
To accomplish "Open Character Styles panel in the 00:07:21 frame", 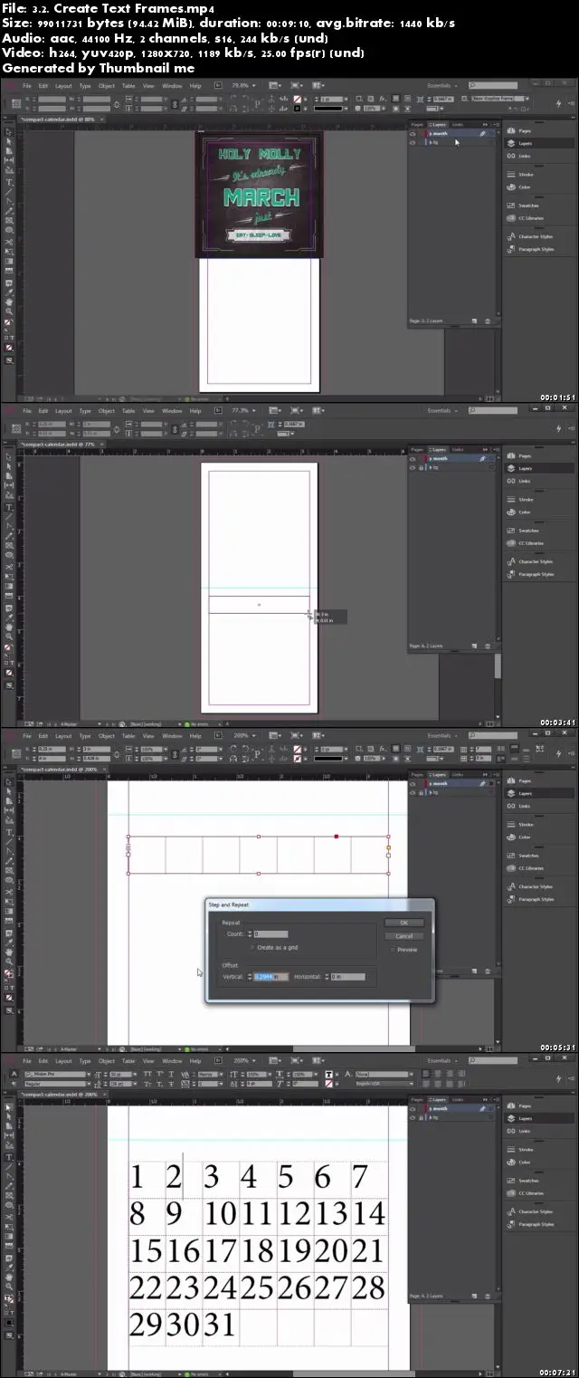I will [539, 1211].
